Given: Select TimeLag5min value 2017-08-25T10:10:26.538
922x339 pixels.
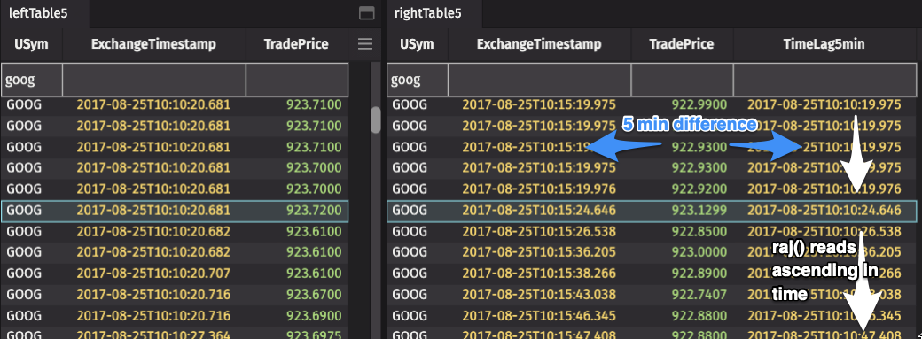Looking at the screenshot, I should coord(824,232).
